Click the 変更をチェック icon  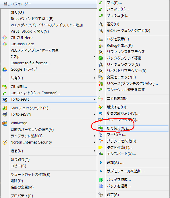(x=101, y=77)
